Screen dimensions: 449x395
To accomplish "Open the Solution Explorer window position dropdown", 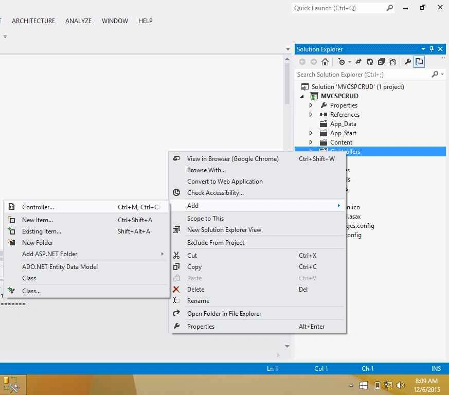I will (x=423, y=49).
